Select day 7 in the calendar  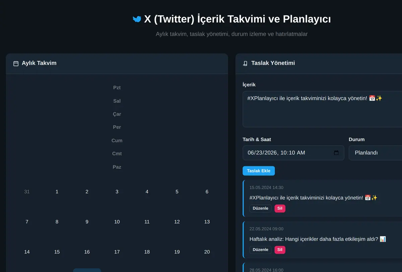(x=27, y=222)
